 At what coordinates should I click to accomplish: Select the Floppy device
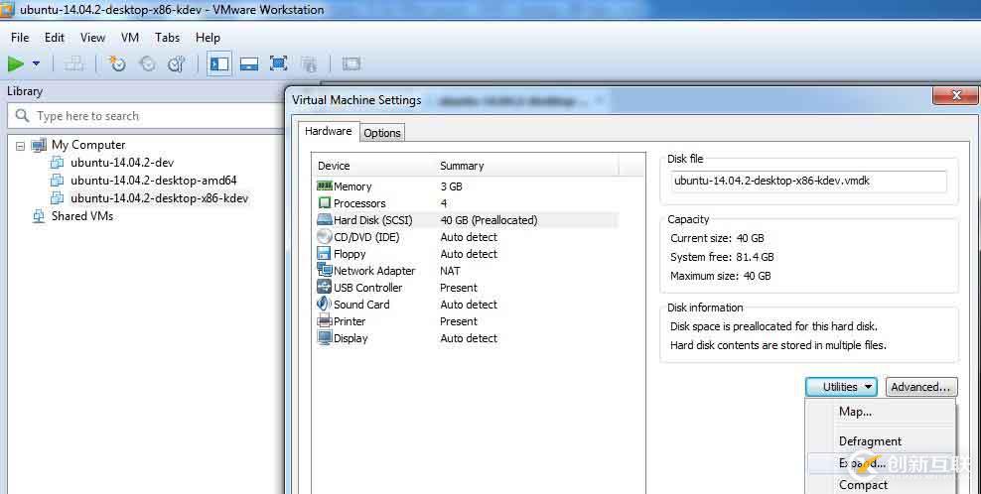coord(466,254)
